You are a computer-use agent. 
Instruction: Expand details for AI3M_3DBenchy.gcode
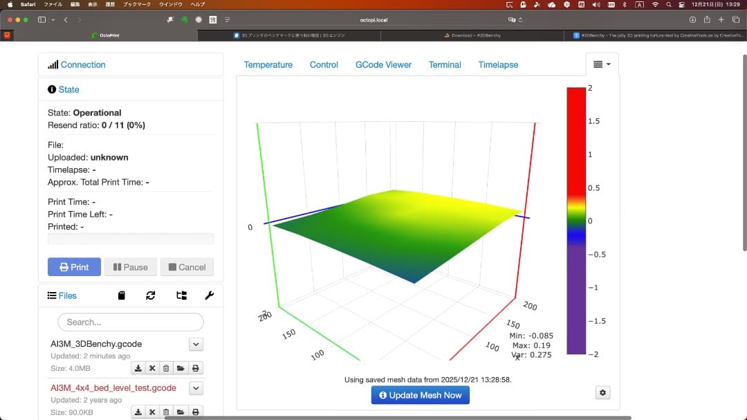click(196, 344)
